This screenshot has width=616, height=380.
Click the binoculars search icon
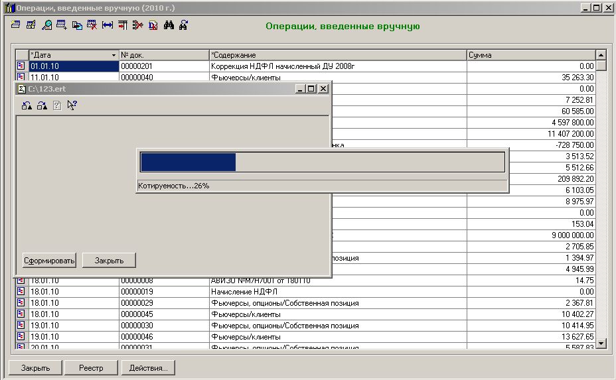tap(169, 25)
